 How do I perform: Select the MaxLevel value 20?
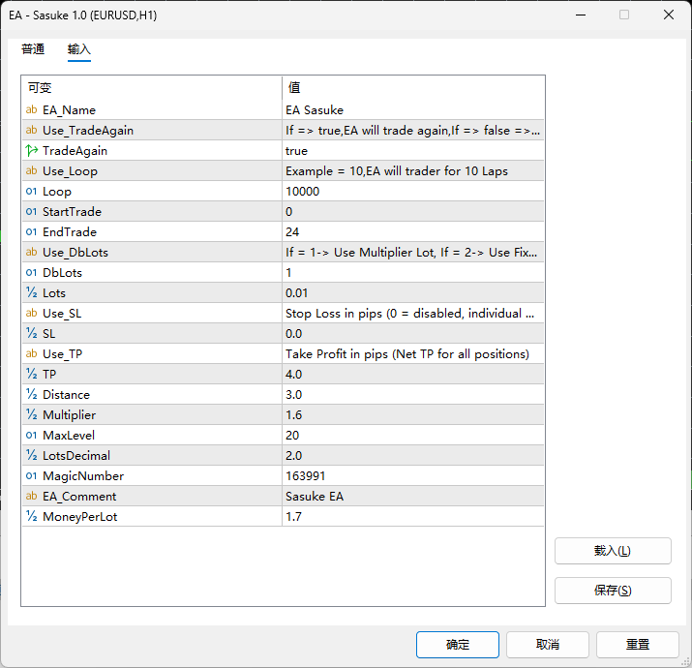292,435
